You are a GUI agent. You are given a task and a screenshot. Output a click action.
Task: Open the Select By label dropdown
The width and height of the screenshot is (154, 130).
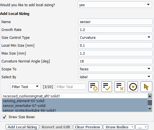115,77
